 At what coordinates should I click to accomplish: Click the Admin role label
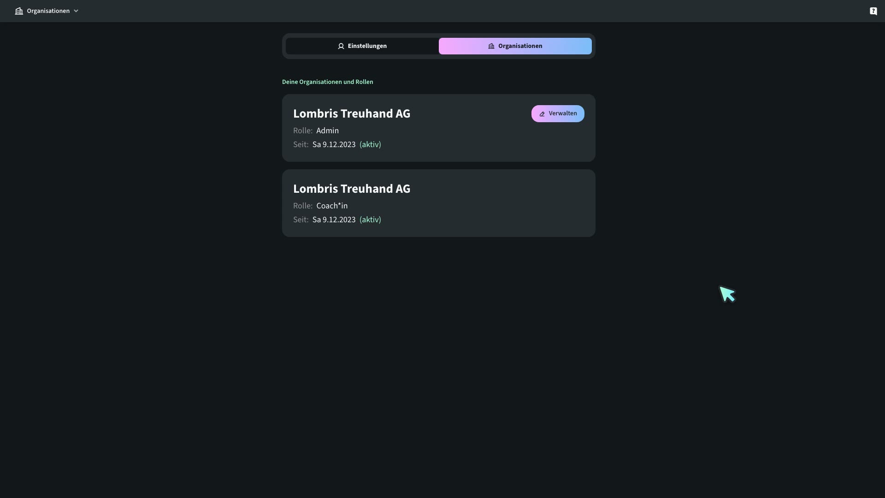click(x=327, y=131)
